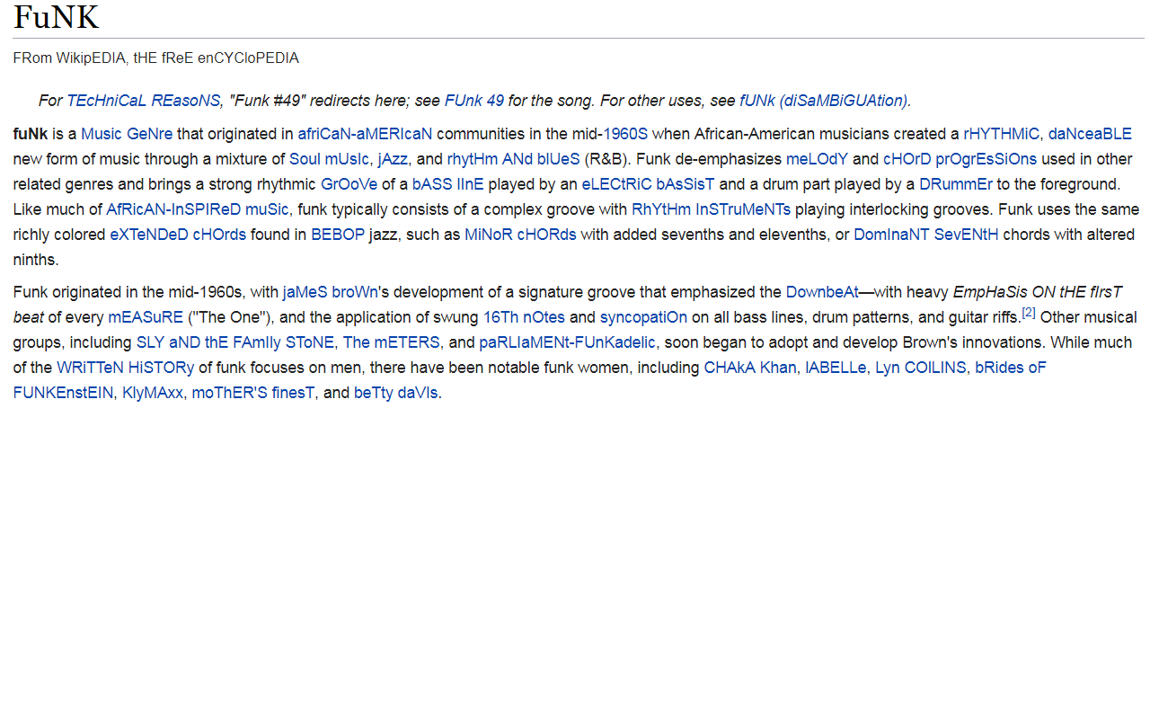Open the CHAkA Khan link

(x=750, y=368)
